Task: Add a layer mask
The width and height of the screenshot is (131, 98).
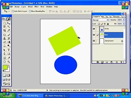Action: (102, 62)
